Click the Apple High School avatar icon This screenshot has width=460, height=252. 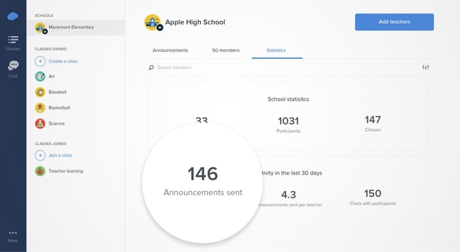pyautogui.click(x=153, y=22)
